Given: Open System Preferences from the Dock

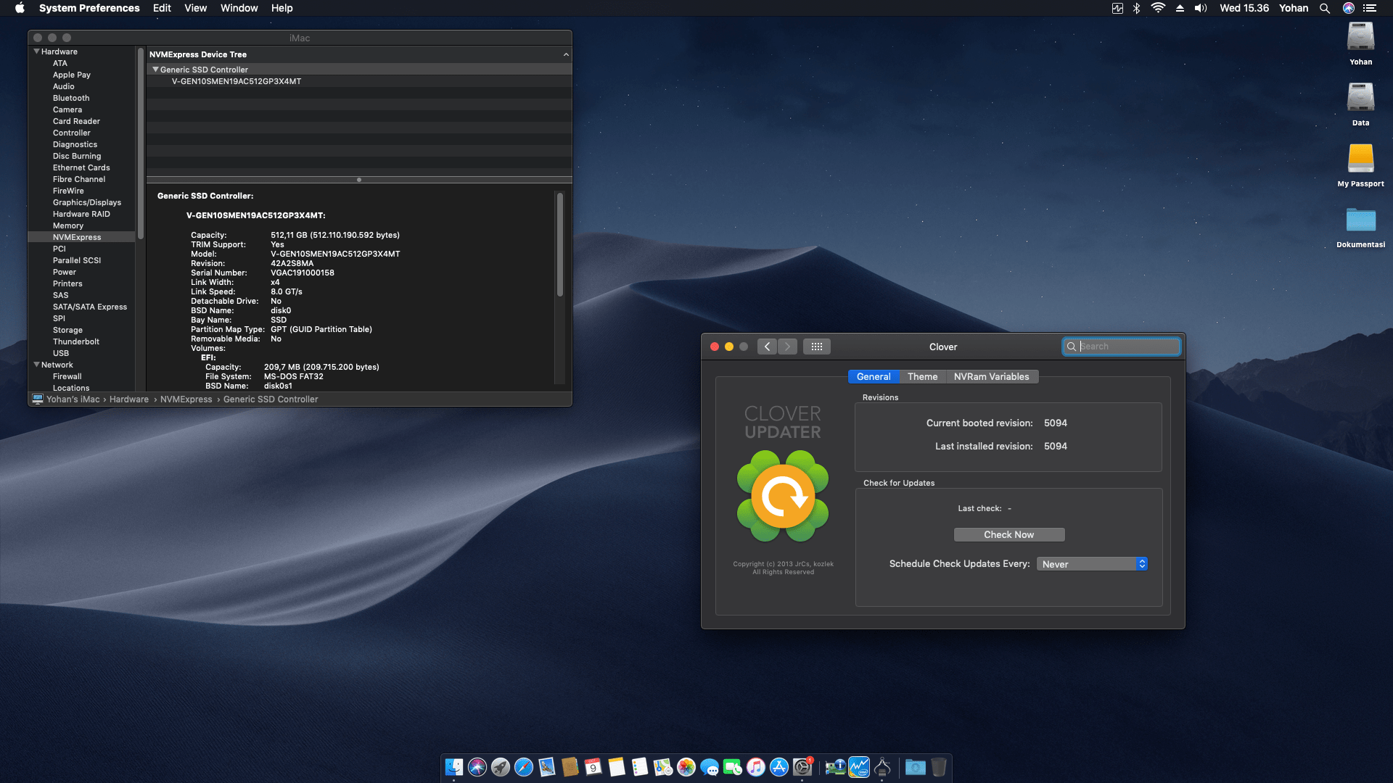Looking at the screenshot, I should (x=802, y=766).
